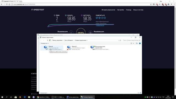
Task: Open Help in Network Connections window
Action: click(140, 43)
